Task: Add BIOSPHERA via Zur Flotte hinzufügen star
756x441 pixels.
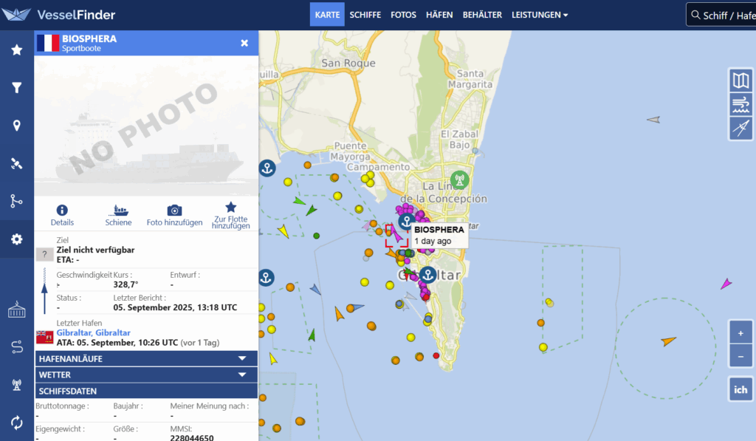Action: (230, 208)
